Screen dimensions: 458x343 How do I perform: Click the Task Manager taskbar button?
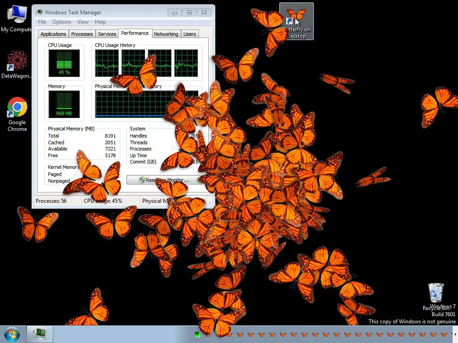point(40,334)
